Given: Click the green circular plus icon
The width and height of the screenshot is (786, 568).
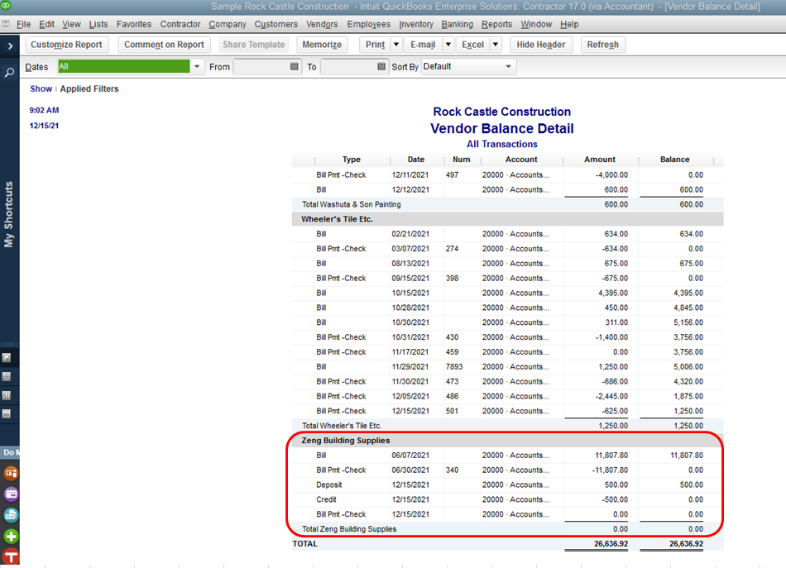Looking at the screenshot, I should 11,537.
